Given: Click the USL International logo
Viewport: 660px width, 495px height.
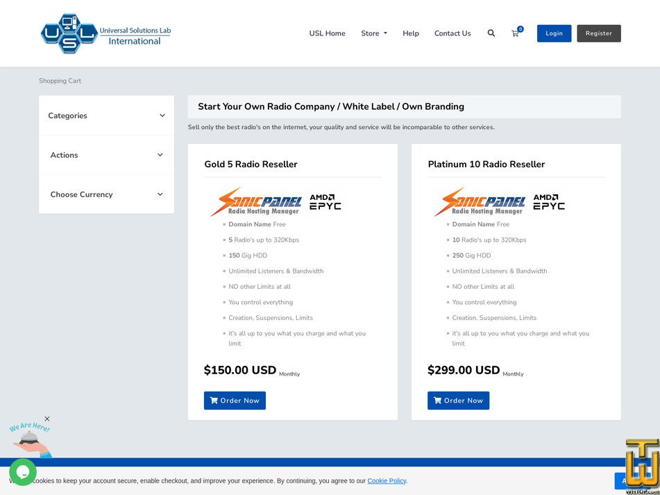Looking at the screenshot, I should pyautogui.click(x=105, y=33).
